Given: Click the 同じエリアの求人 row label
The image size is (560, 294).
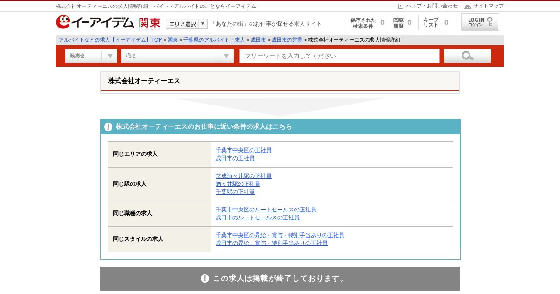Looking at the screenshot, I should click(x=135, y=154).
